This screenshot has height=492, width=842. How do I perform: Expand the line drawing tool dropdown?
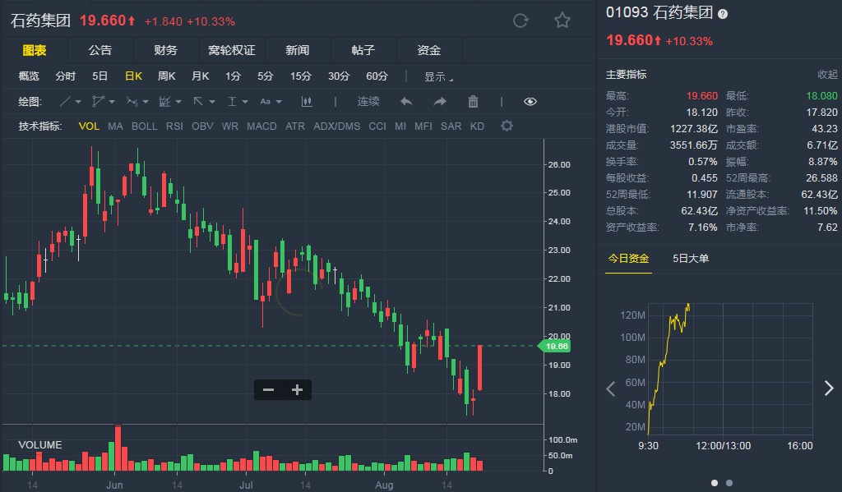click(78, 102)
